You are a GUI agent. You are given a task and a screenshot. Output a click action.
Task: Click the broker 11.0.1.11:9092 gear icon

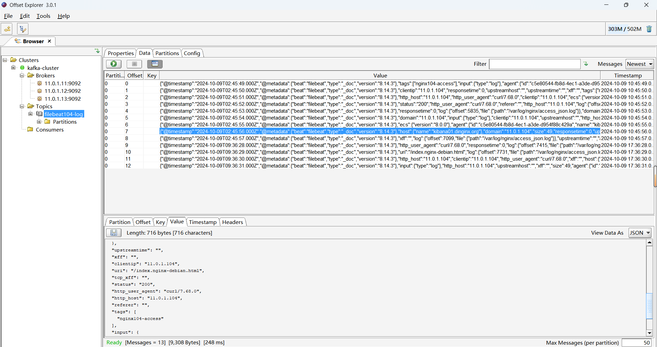[39, 83]
